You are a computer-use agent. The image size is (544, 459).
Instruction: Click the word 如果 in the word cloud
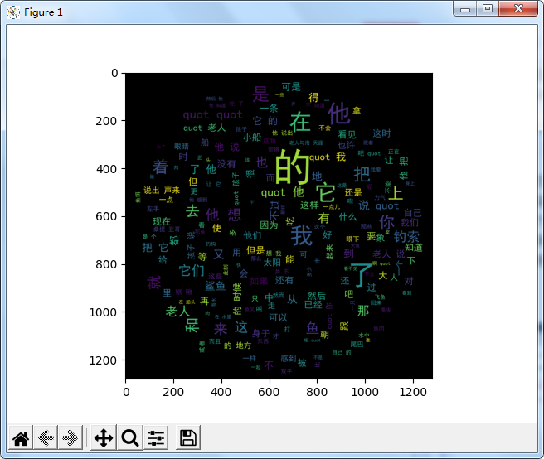pos(260,281)
